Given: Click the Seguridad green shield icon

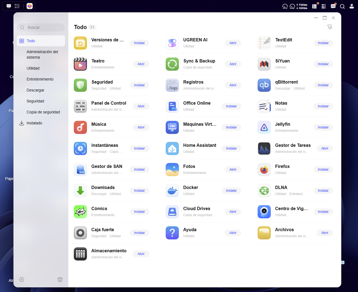Looking at the screenshot, I should point(80,85).
